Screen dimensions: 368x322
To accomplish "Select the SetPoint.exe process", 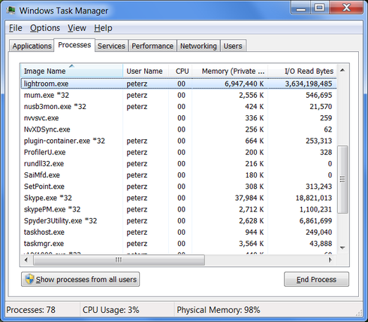I will 179,187.
